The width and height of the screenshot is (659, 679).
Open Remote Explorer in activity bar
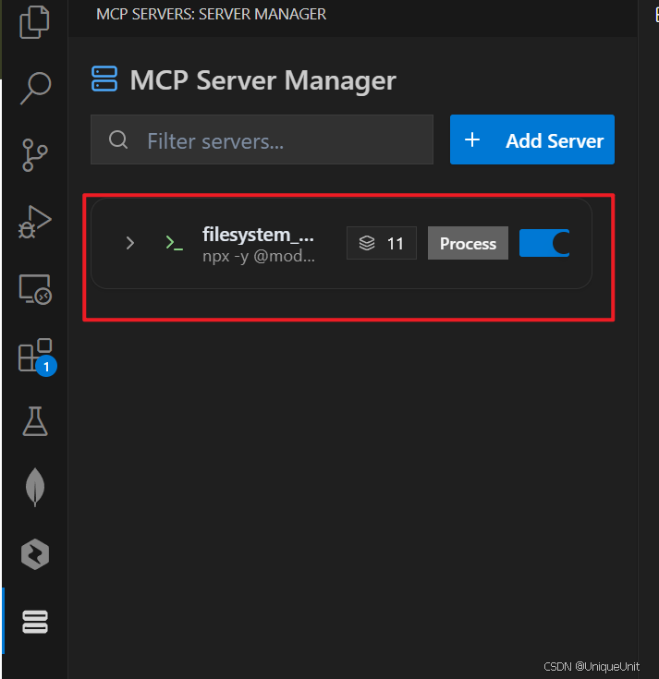tap(35, 289)
